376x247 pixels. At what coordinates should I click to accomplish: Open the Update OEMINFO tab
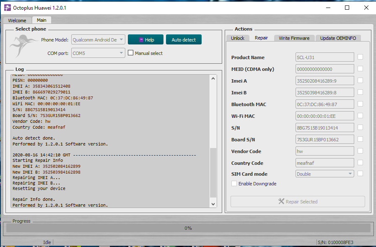click(338, 38)
